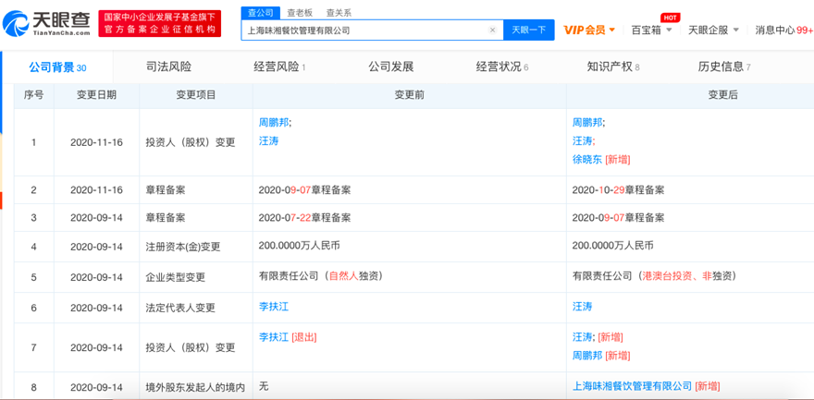This screenshot has height=400, width=814.
Task: Click the 天眼一下 search button
Action: (x=529, y=30)
